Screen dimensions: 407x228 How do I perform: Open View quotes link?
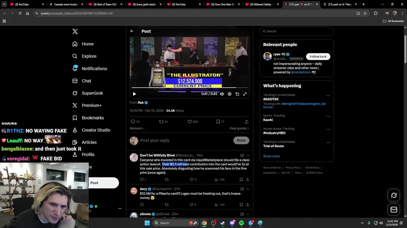coord(239,128)
